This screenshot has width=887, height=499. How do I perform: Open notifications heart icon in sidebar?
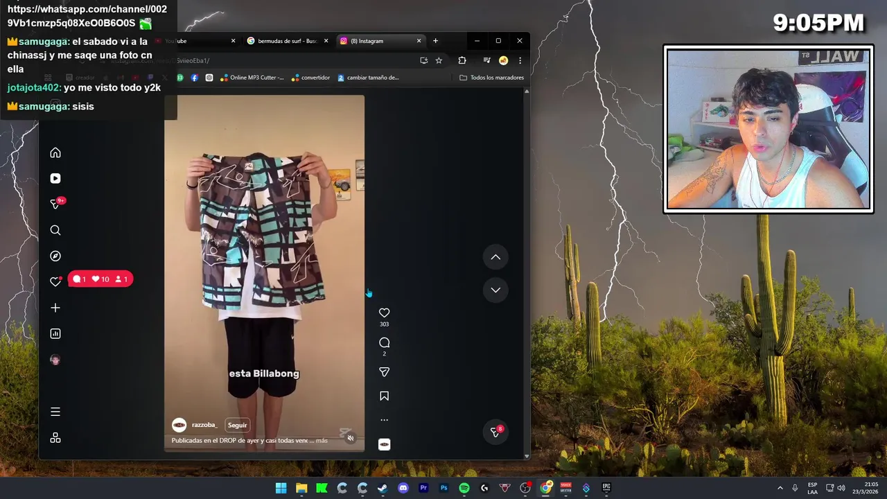pos(55,281)
